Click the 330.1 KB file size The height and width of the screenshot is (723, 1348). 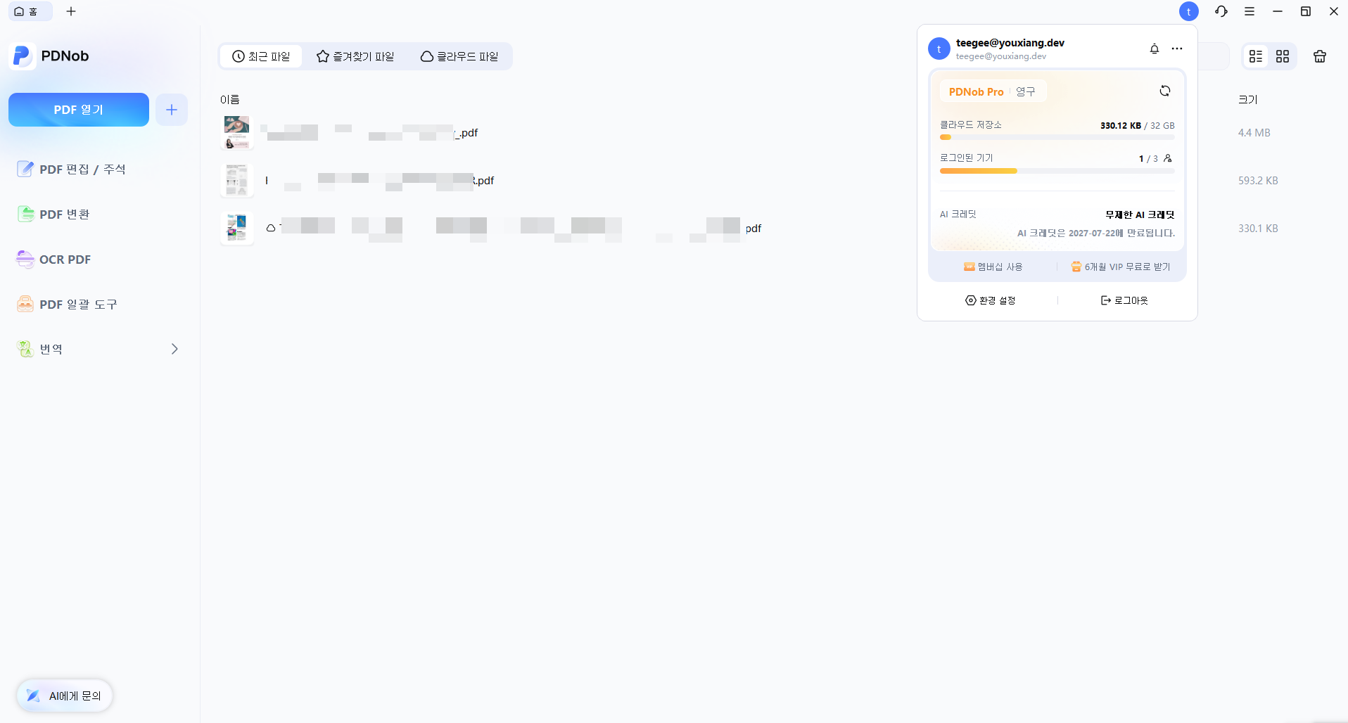(1258, 229)
